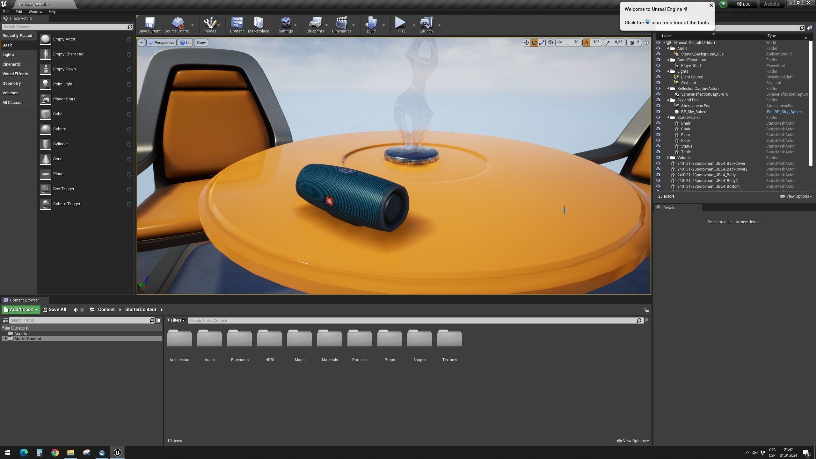
Task: Click the Point Light actor icon
Action: coord(46,84)
